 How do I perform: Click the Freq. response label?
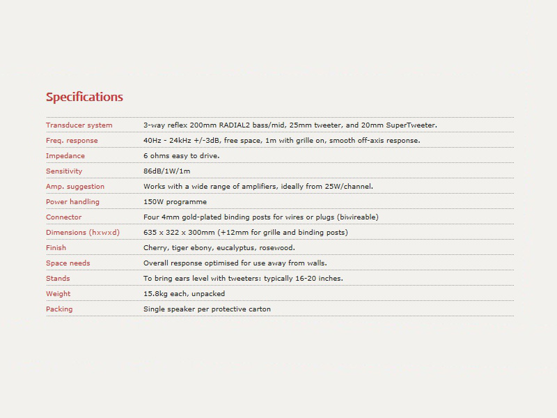72,141
